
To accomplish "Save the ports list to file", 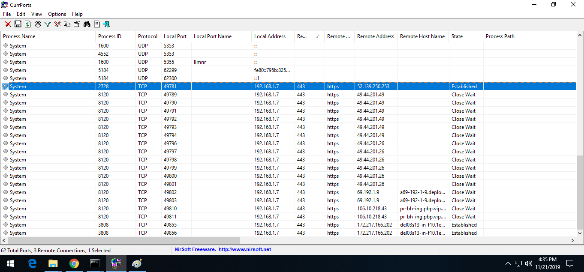I will pos(18,24).
